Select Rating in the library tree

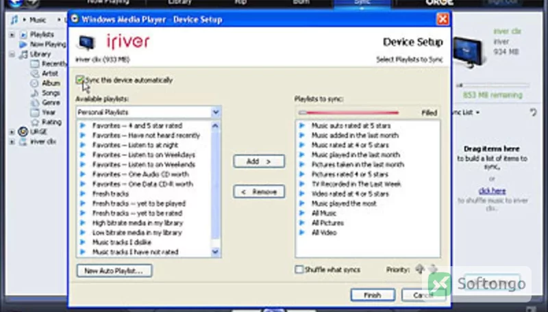point(52,122)
